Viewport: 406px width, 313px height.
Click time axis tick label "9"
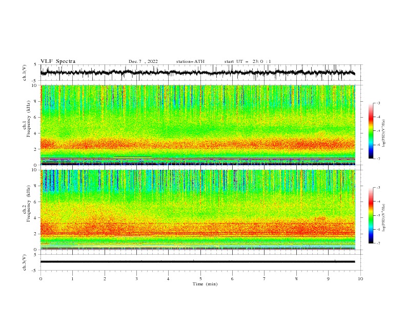tap(328, 279)
